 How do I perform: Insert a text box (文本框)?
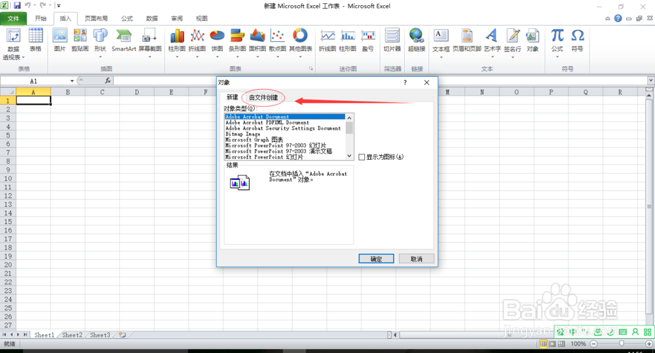[441, 42]
